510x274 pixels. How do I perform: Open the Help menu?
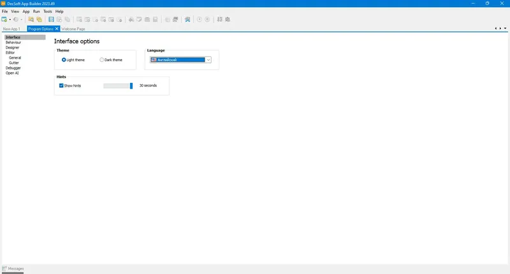click(x=59, y=11)
